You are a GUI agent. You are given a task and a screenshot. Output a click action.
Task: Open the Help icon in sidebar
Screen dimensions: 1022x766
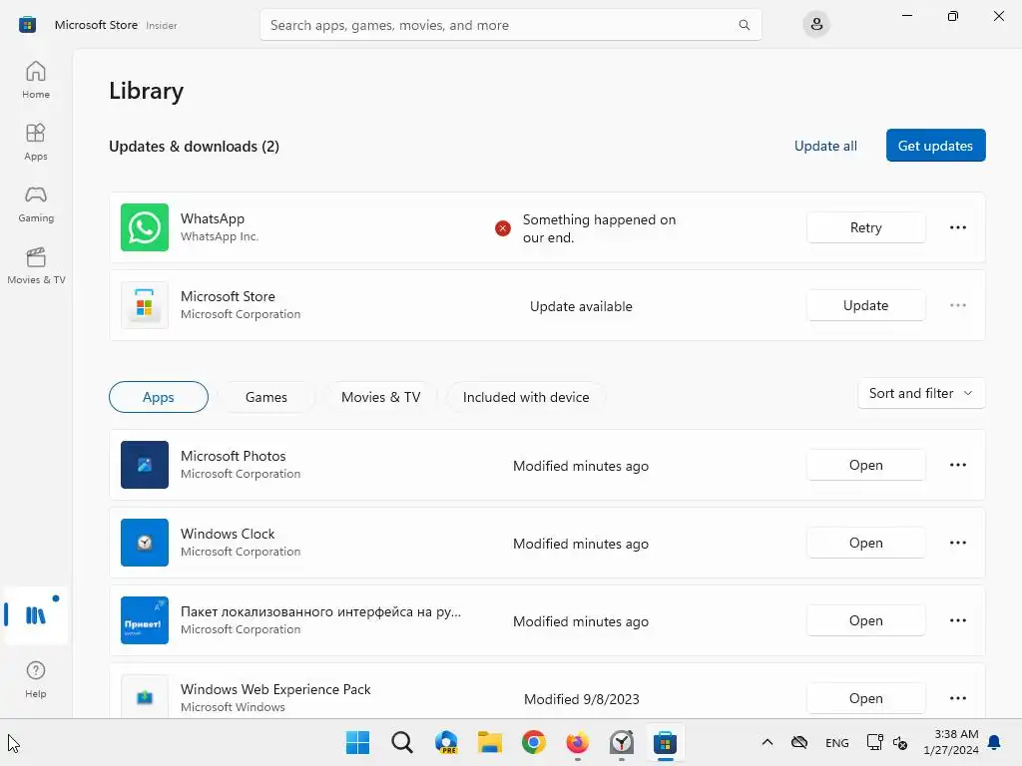click(36, 679)
